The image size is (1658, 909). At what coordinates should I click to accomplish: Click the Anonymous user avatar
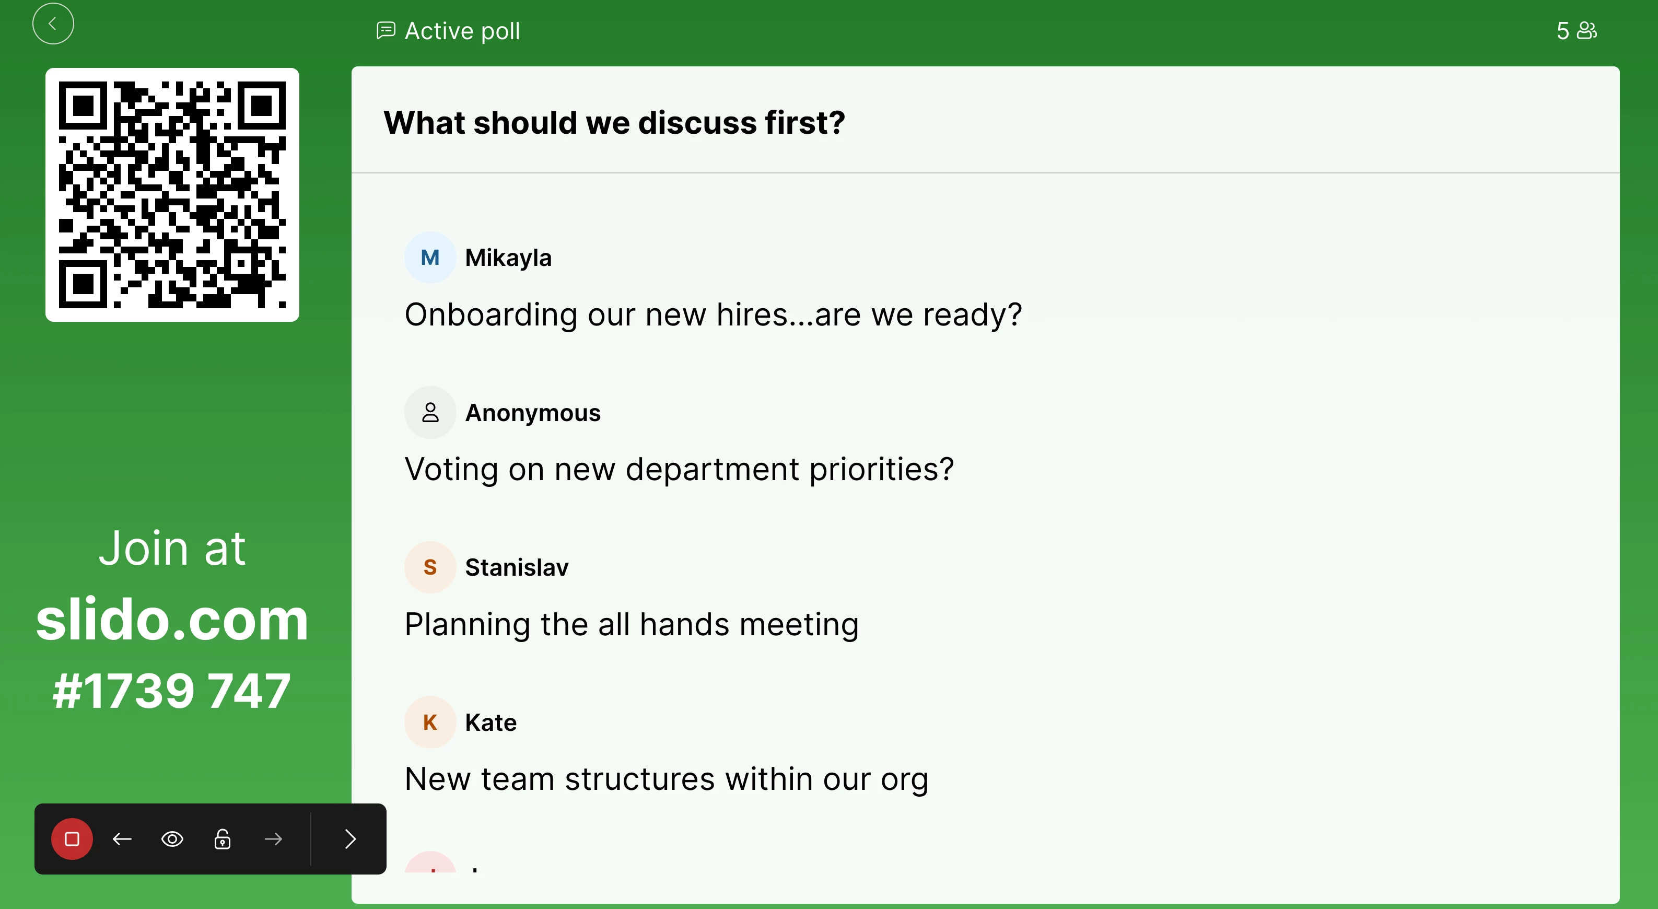430,413
